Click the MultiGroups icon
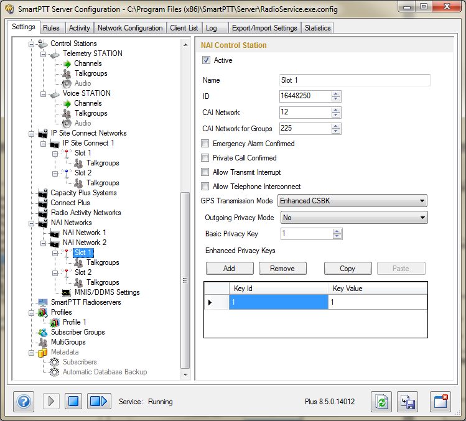This screenshot has width=466, height=421. click(43, 342)
